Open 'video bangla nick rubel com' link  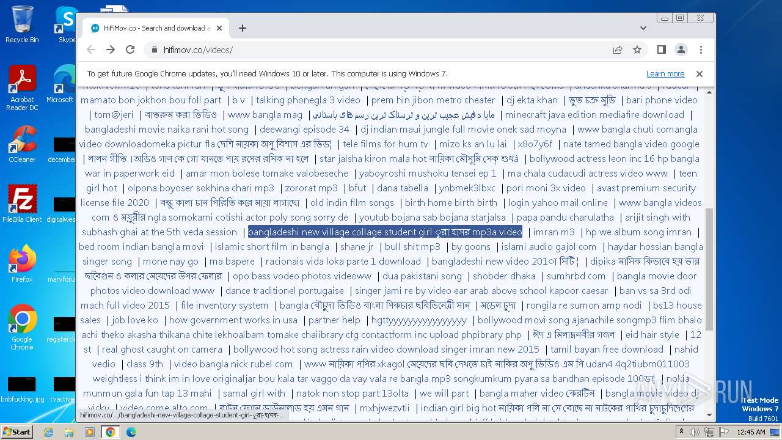pos(233,364)
